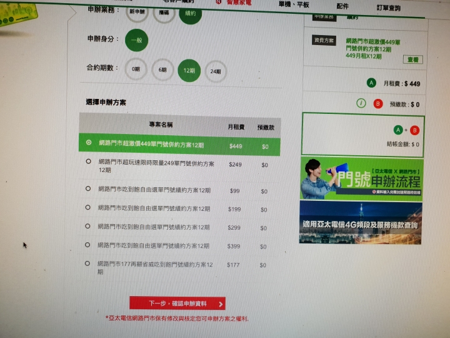This screenshot has height=338, width=450.
Task: Click 下一步 確認申辦資料 button
Action: pos(177,303)
